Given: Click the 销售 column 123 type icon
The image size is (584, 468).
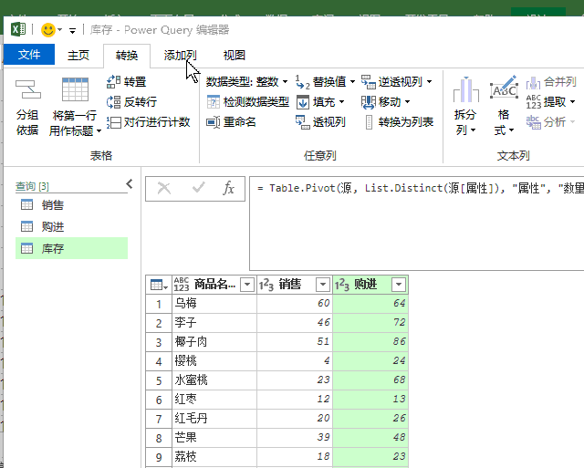Looking at the screenshot, I should [x=266, y=286].
